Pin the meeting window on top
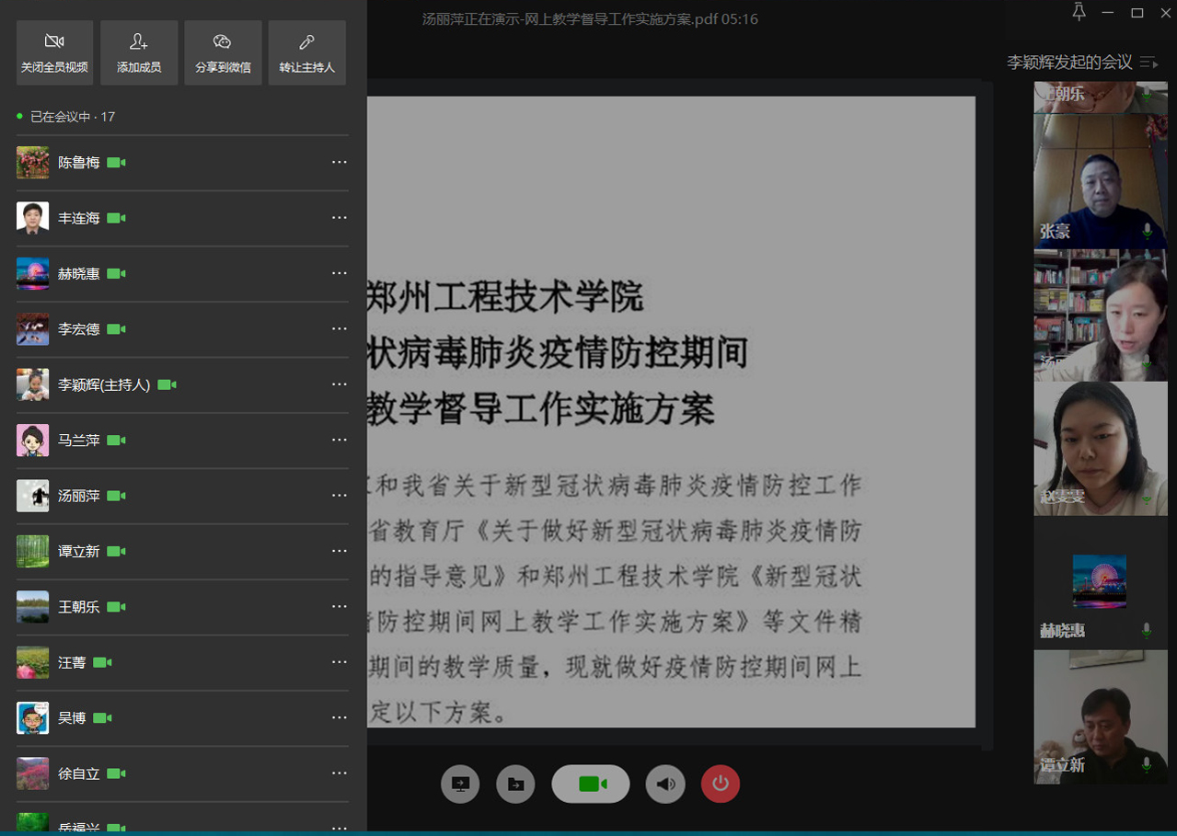Viewport: 1177px width, 836px height. tap(1079, 12)
